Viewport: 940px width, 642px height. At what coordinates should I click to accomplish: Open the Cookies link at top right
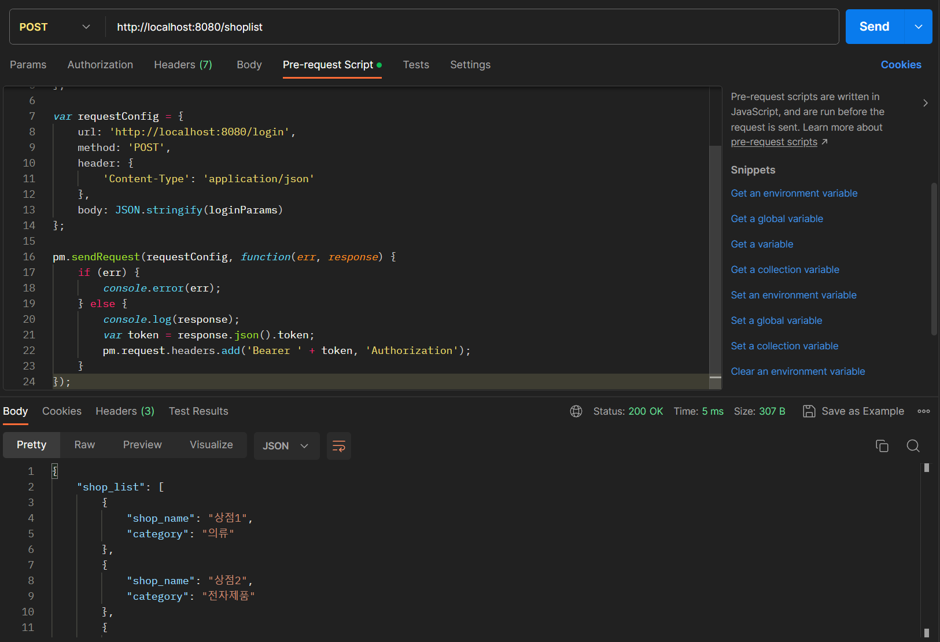coord(901,65)
